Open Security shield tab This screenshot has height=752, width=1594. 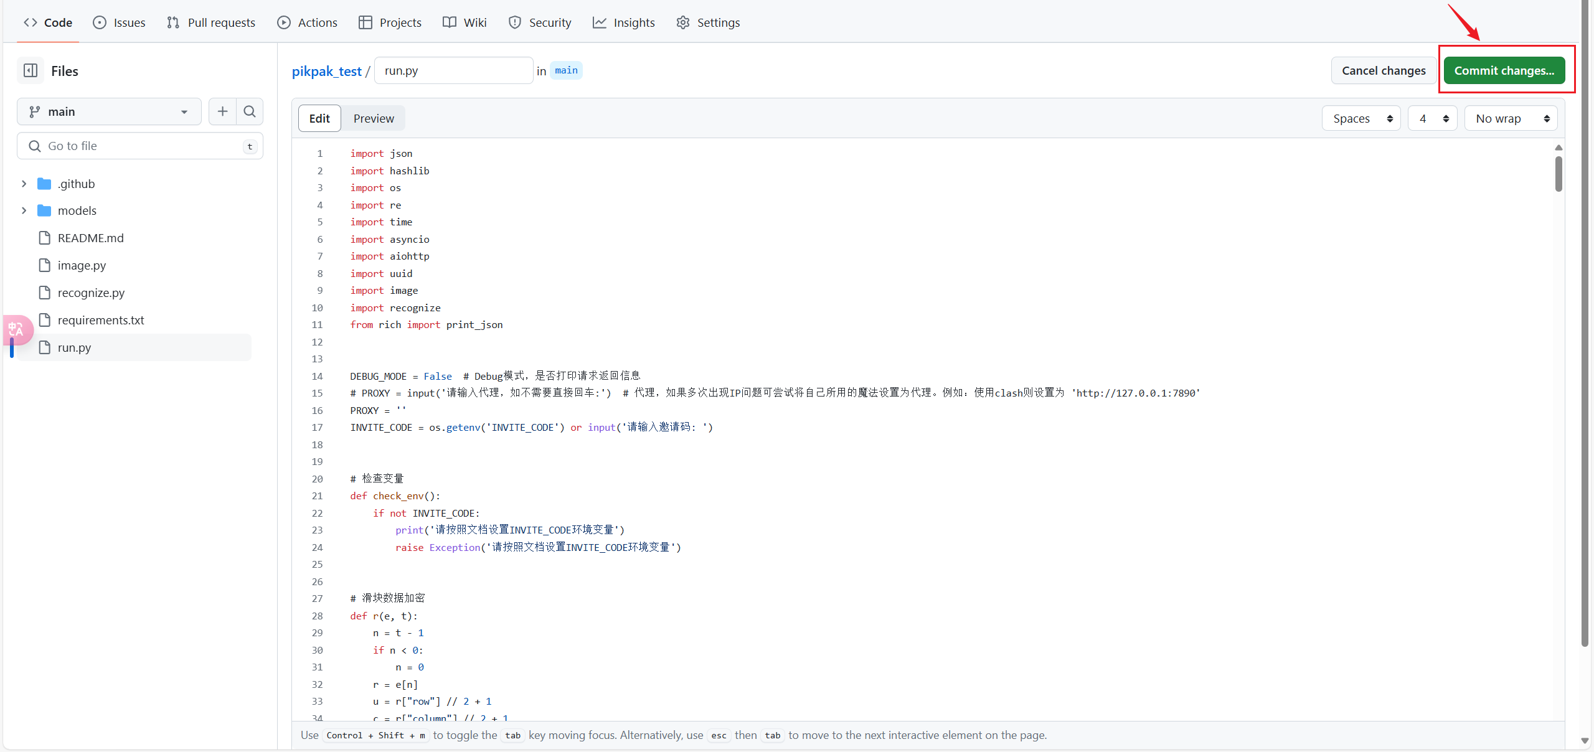coord(540,22)
